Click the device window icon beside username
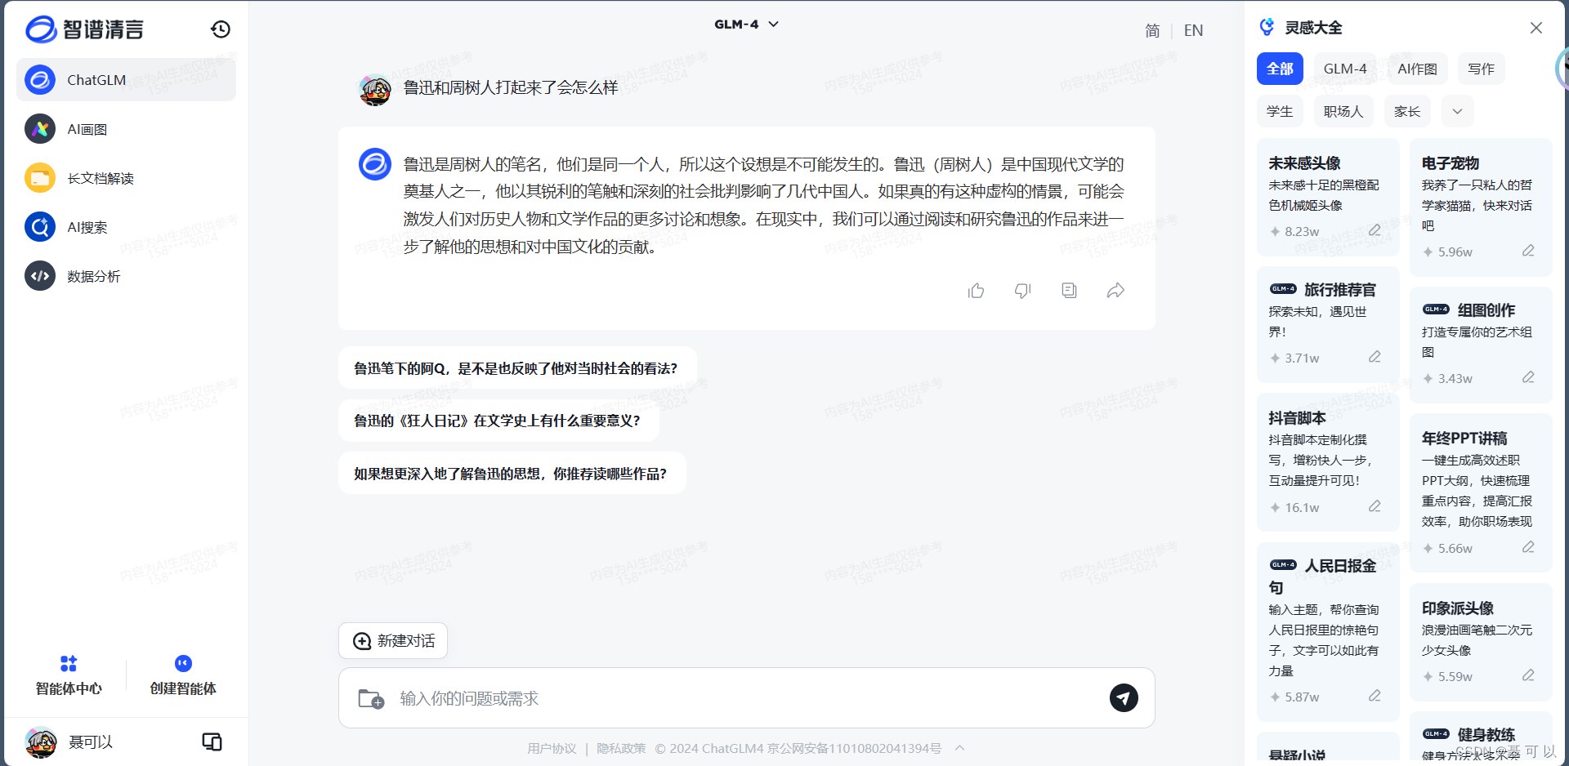Image resolution: width=1569 pixels, height=766 pixels. click(212, 742)
